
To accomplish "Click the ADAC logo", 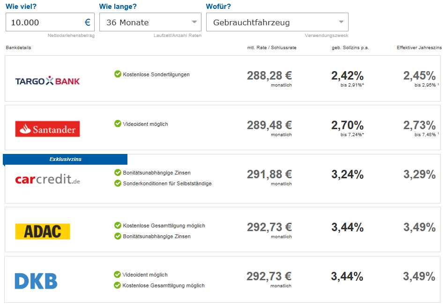I will click(x=43, y=231).
